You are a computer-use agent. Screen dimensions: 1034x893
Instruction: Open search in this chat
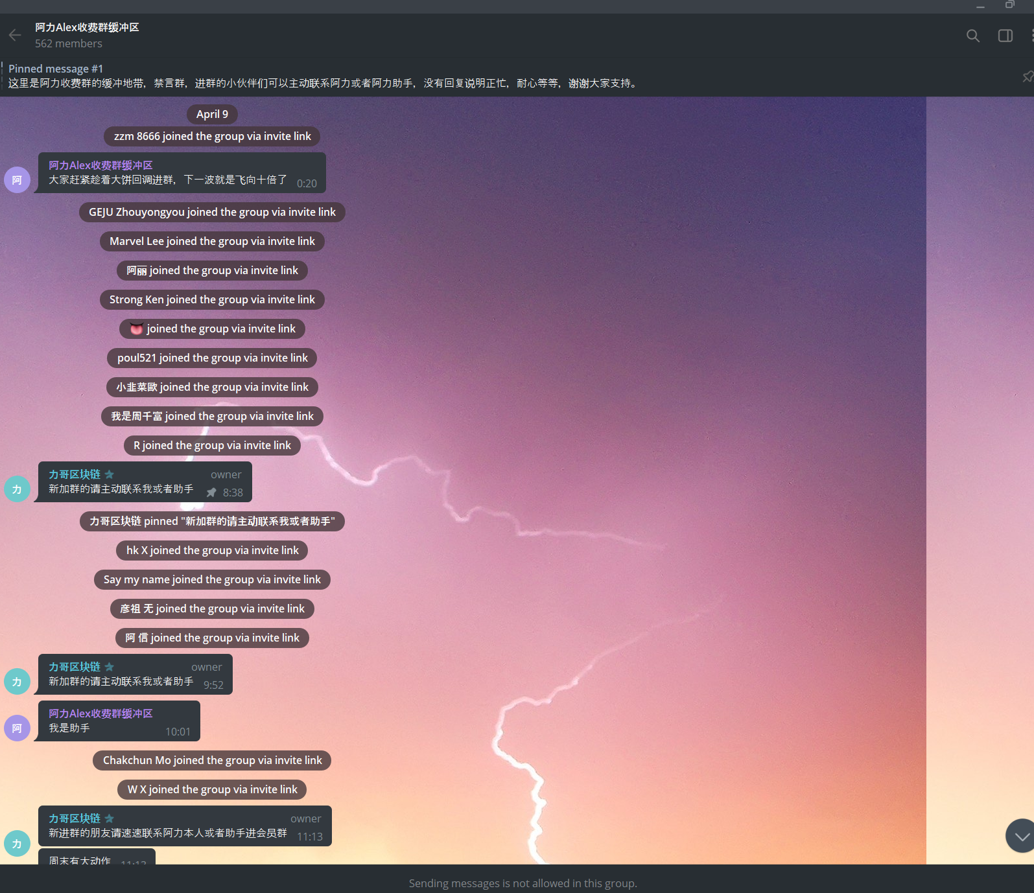(x=972, y=36)
